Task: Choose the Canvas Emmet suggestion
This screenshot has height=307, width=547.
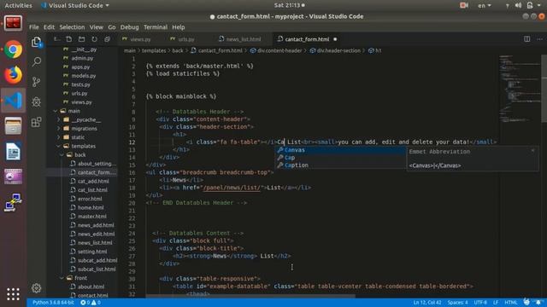Action: click(x=340, y=150)
